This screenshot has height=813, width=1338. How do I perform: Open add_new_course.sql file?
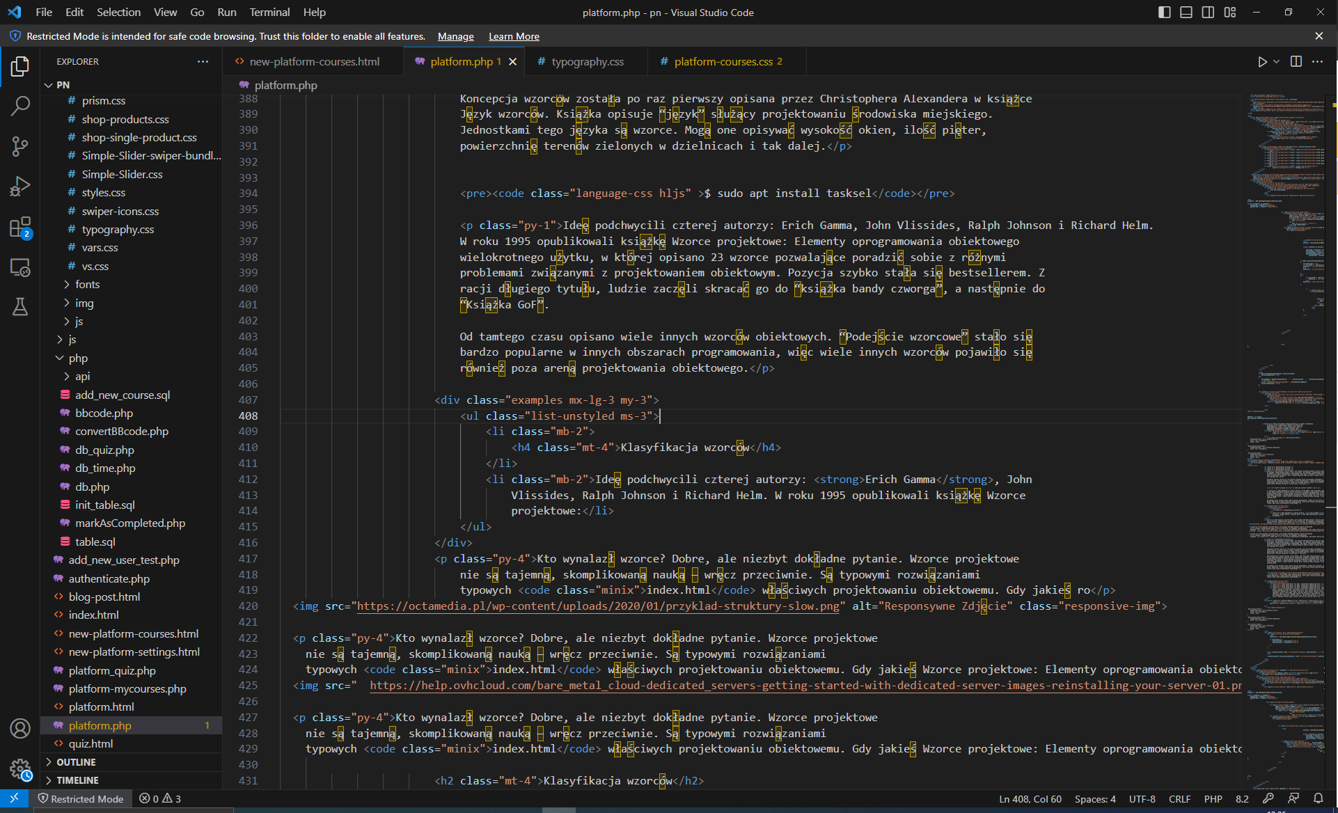(123, 395)
